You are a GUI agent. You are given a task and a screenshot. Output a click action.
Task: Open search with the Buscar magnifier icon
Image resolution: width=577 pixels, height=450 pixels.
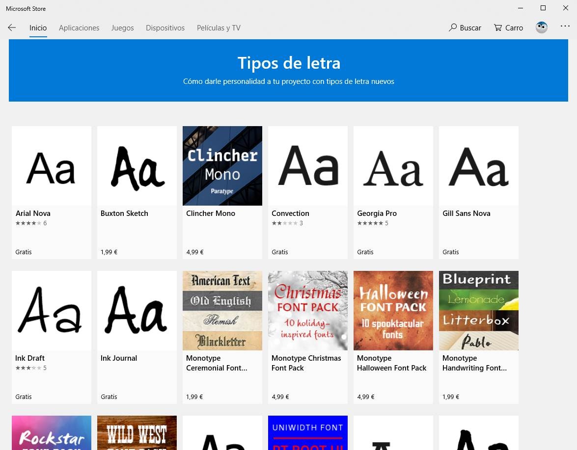[x=453, y=27]
